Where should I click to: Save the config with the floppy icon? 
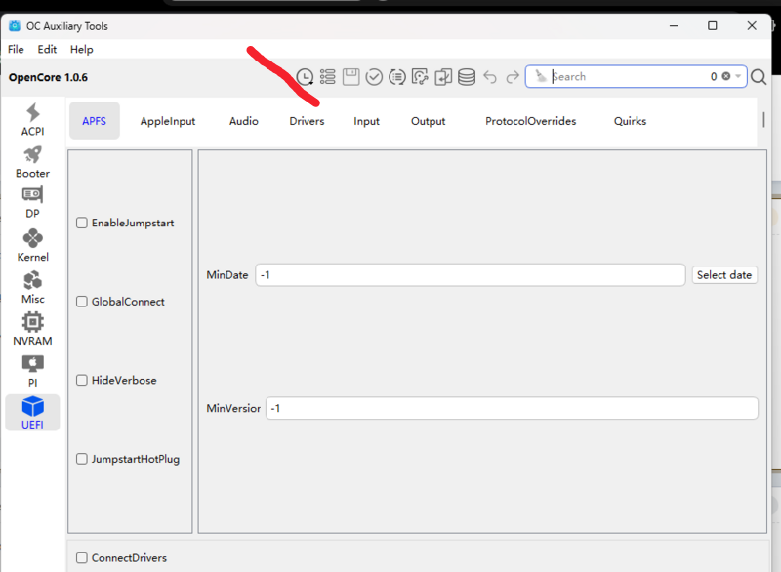click(x=351, y=77)
